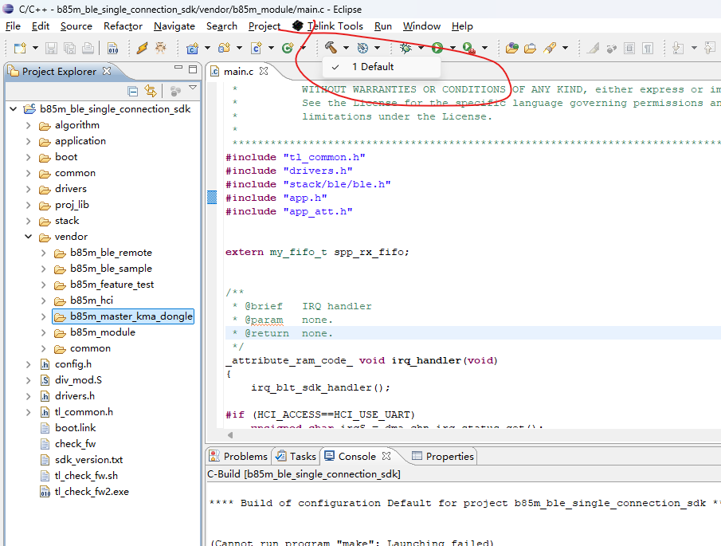
Task: Switch to the Problems tab
Action: click(239, 456)
